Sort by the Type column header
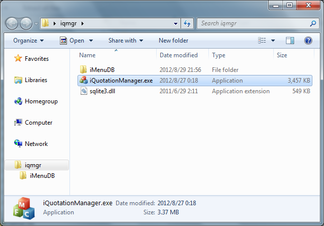Viewport: 324px width, 226px height. pos(241,55)
